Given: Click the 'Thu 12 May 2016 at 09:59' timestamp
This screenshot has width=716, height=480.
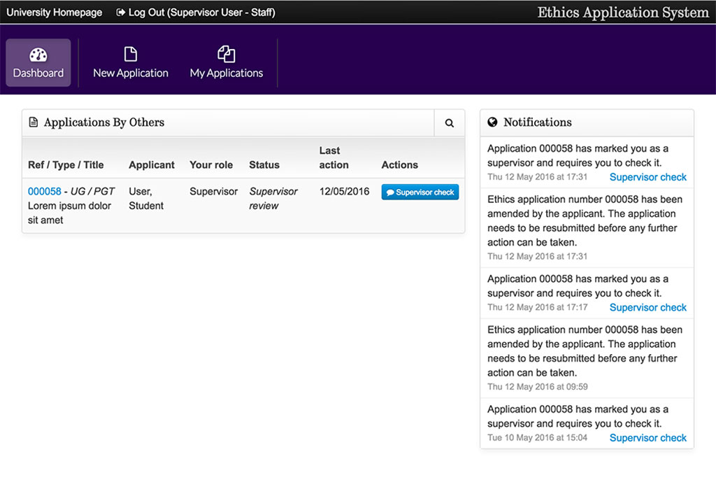Looking at the screenshot, I should (x=538, y=387).
